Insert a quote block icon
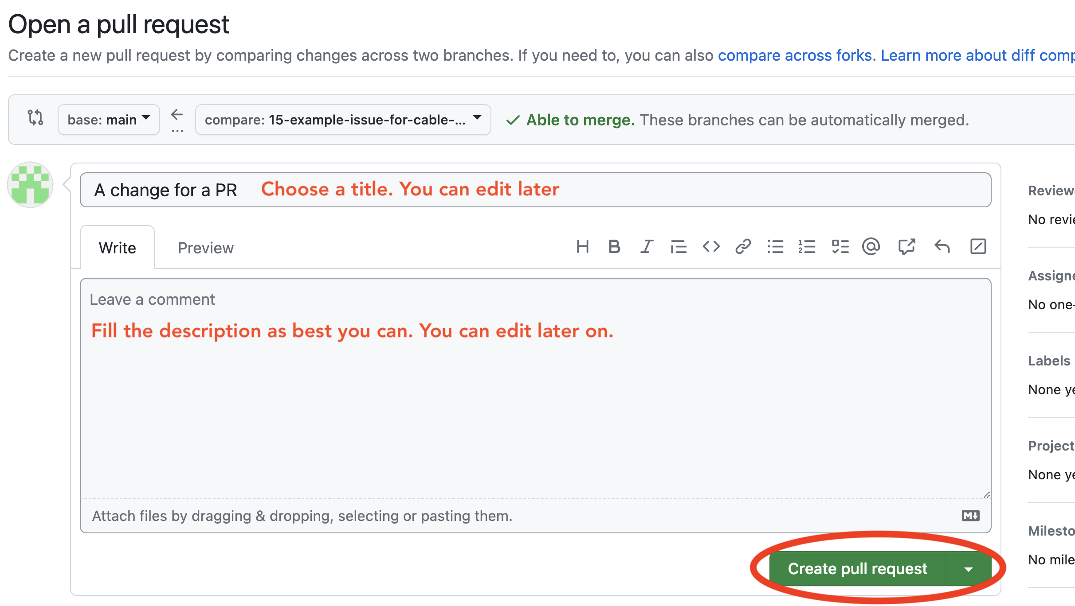 [x=679, y=247]
